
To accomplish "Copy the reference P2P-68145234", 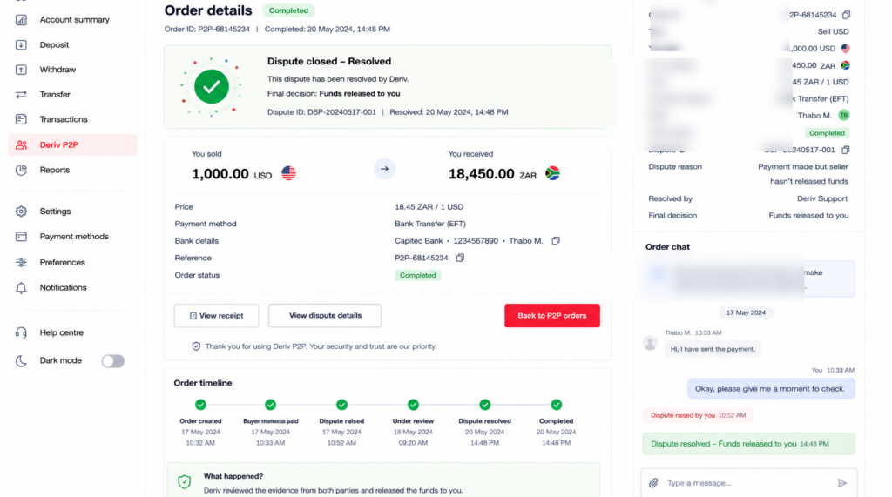I will [x=460, y=258].
